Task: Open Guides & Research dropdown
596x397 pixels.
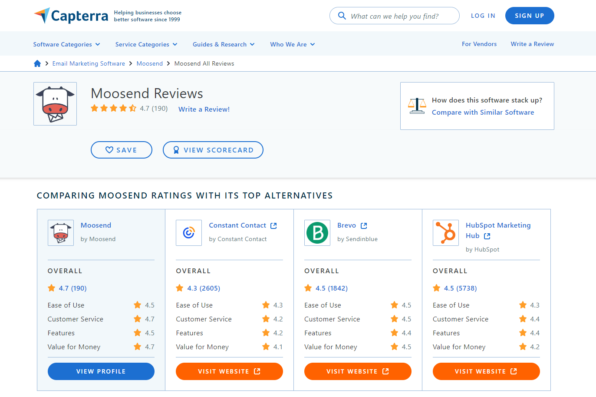Action: 224,44
